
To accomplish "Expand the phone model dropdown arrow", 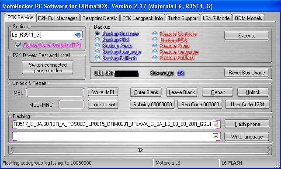I will 78,35.
